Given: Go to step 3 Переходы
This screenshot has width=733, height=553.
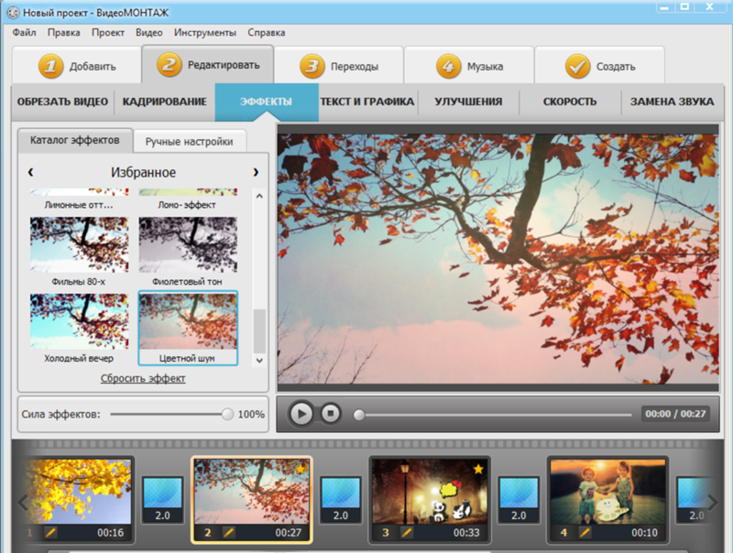Looking at the screenshot, I should pos(338,65).
